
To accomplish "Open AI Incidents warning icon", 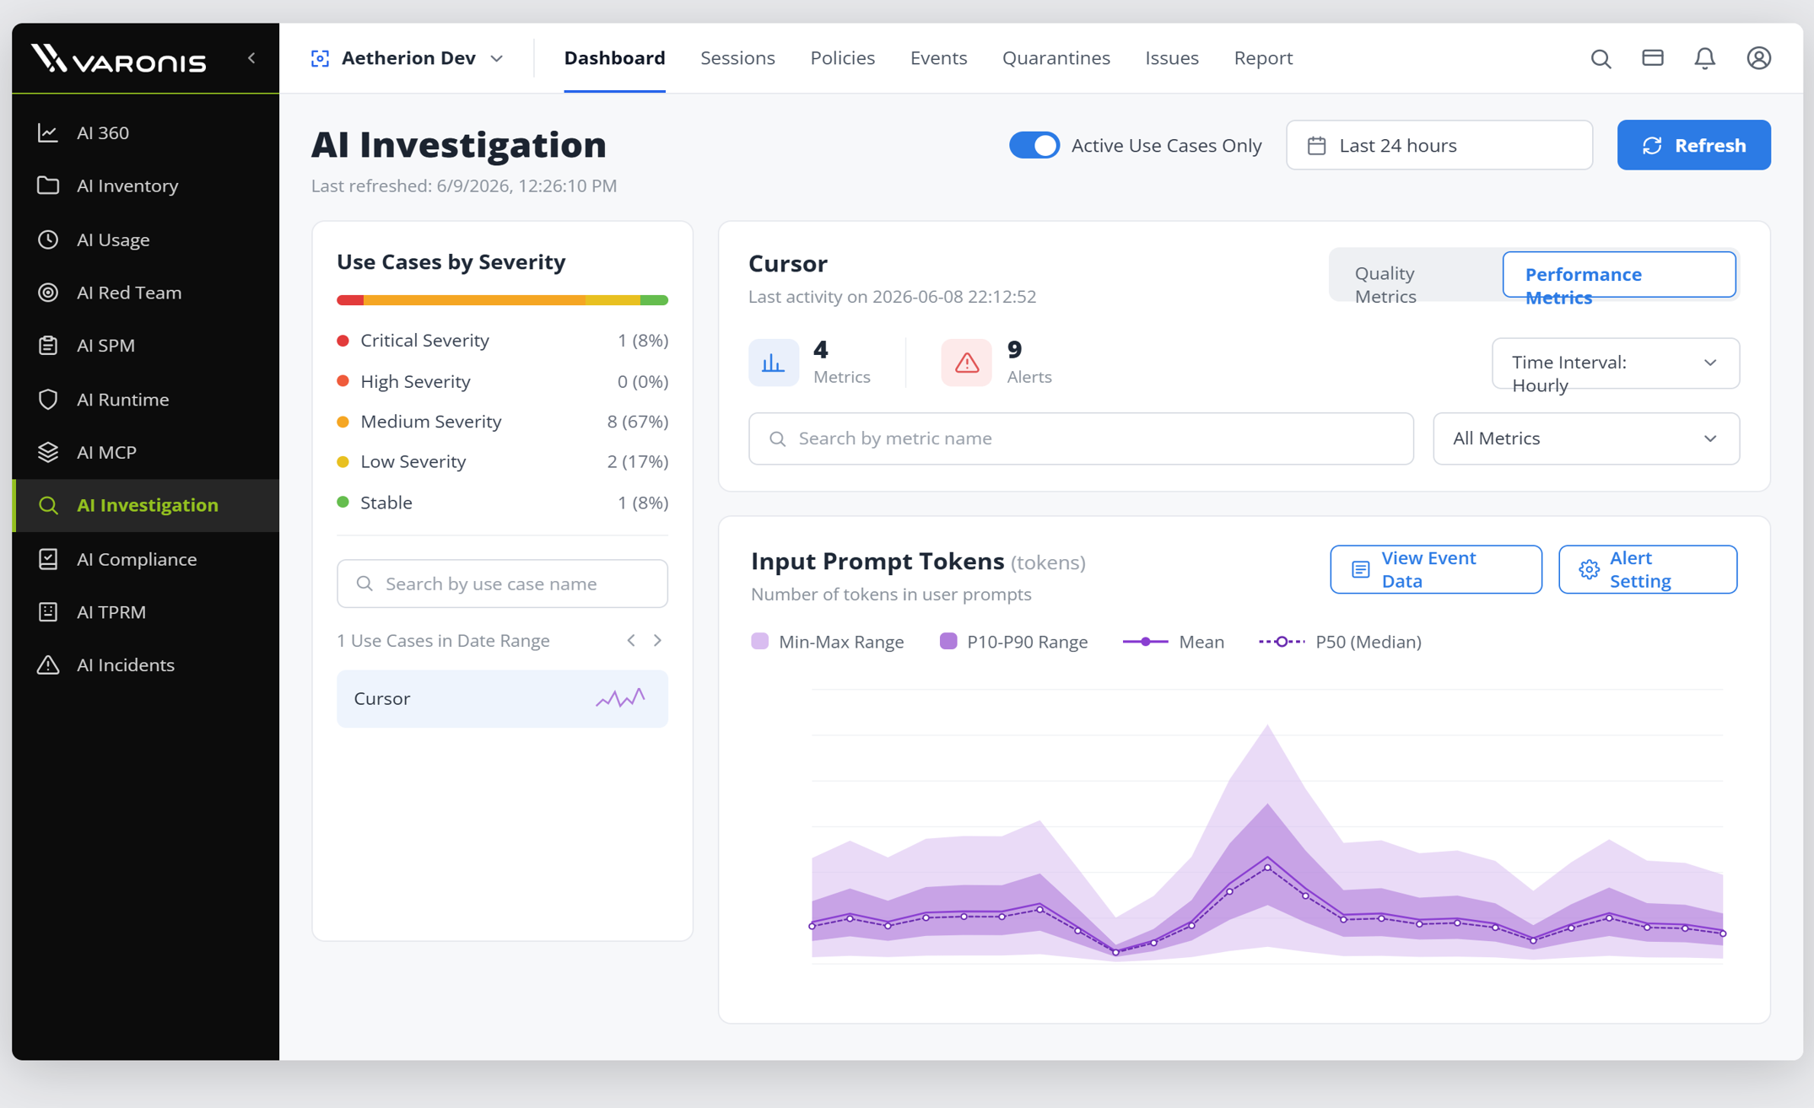I will pyautogui.click(x=48, y=664).
